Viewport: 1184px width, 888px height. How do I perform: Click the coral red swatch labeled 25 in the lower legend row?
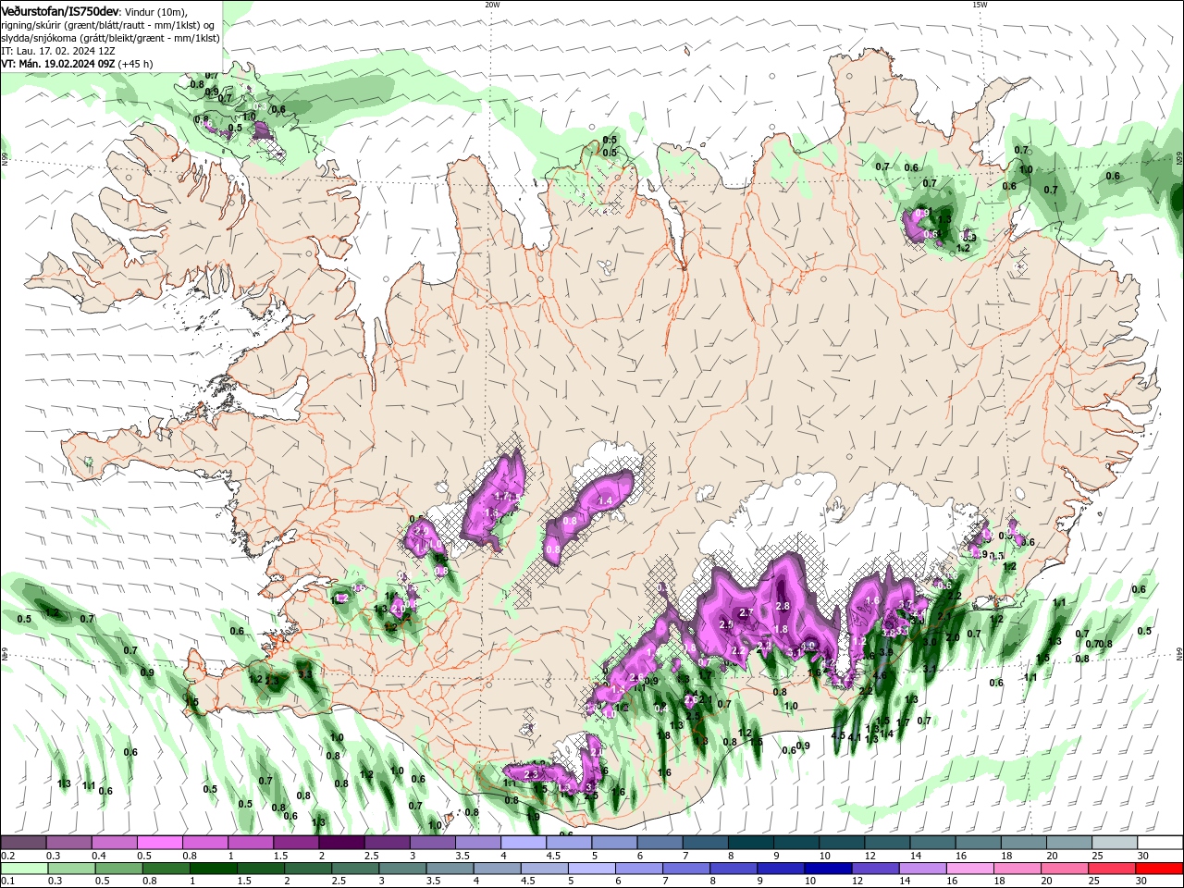1113,869
